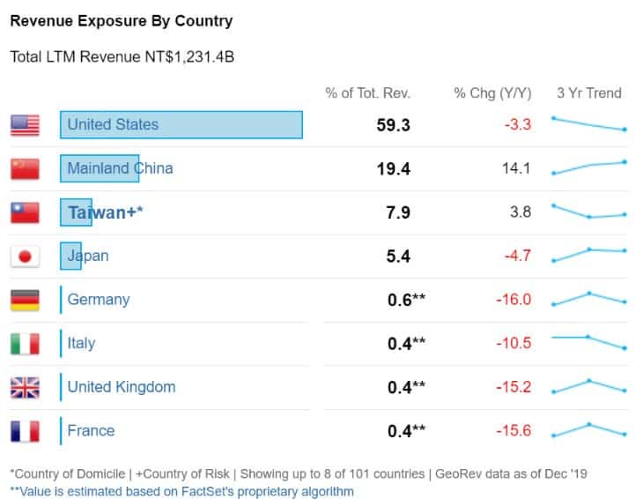
Task: Click the Mainland China trend sparkline
Action: click(588, 167)
